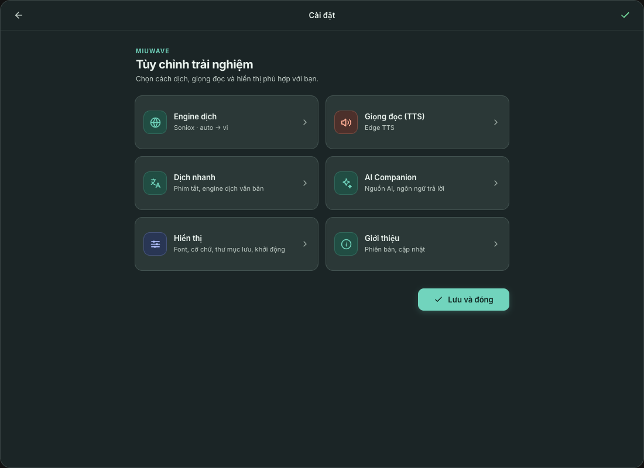Click 'Font, cỡ chữ, thư mục lưu, khởi động'
Image resolution: width=644 pixels, height=468 pixels.
pos(229,249)
